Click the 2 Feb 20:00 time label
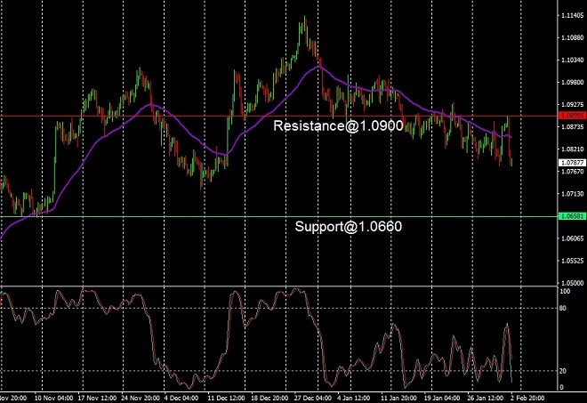This screenshot has width=587, height=403. [527, 398]
